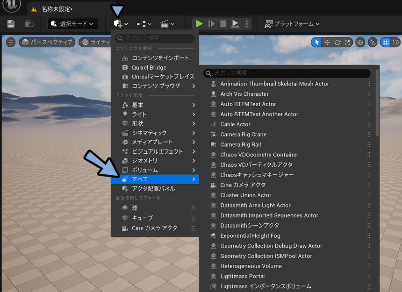402x292 pixels.
Task: Open the selection mode dropdown
Action: pyautogui.click(x=73, y=24)
